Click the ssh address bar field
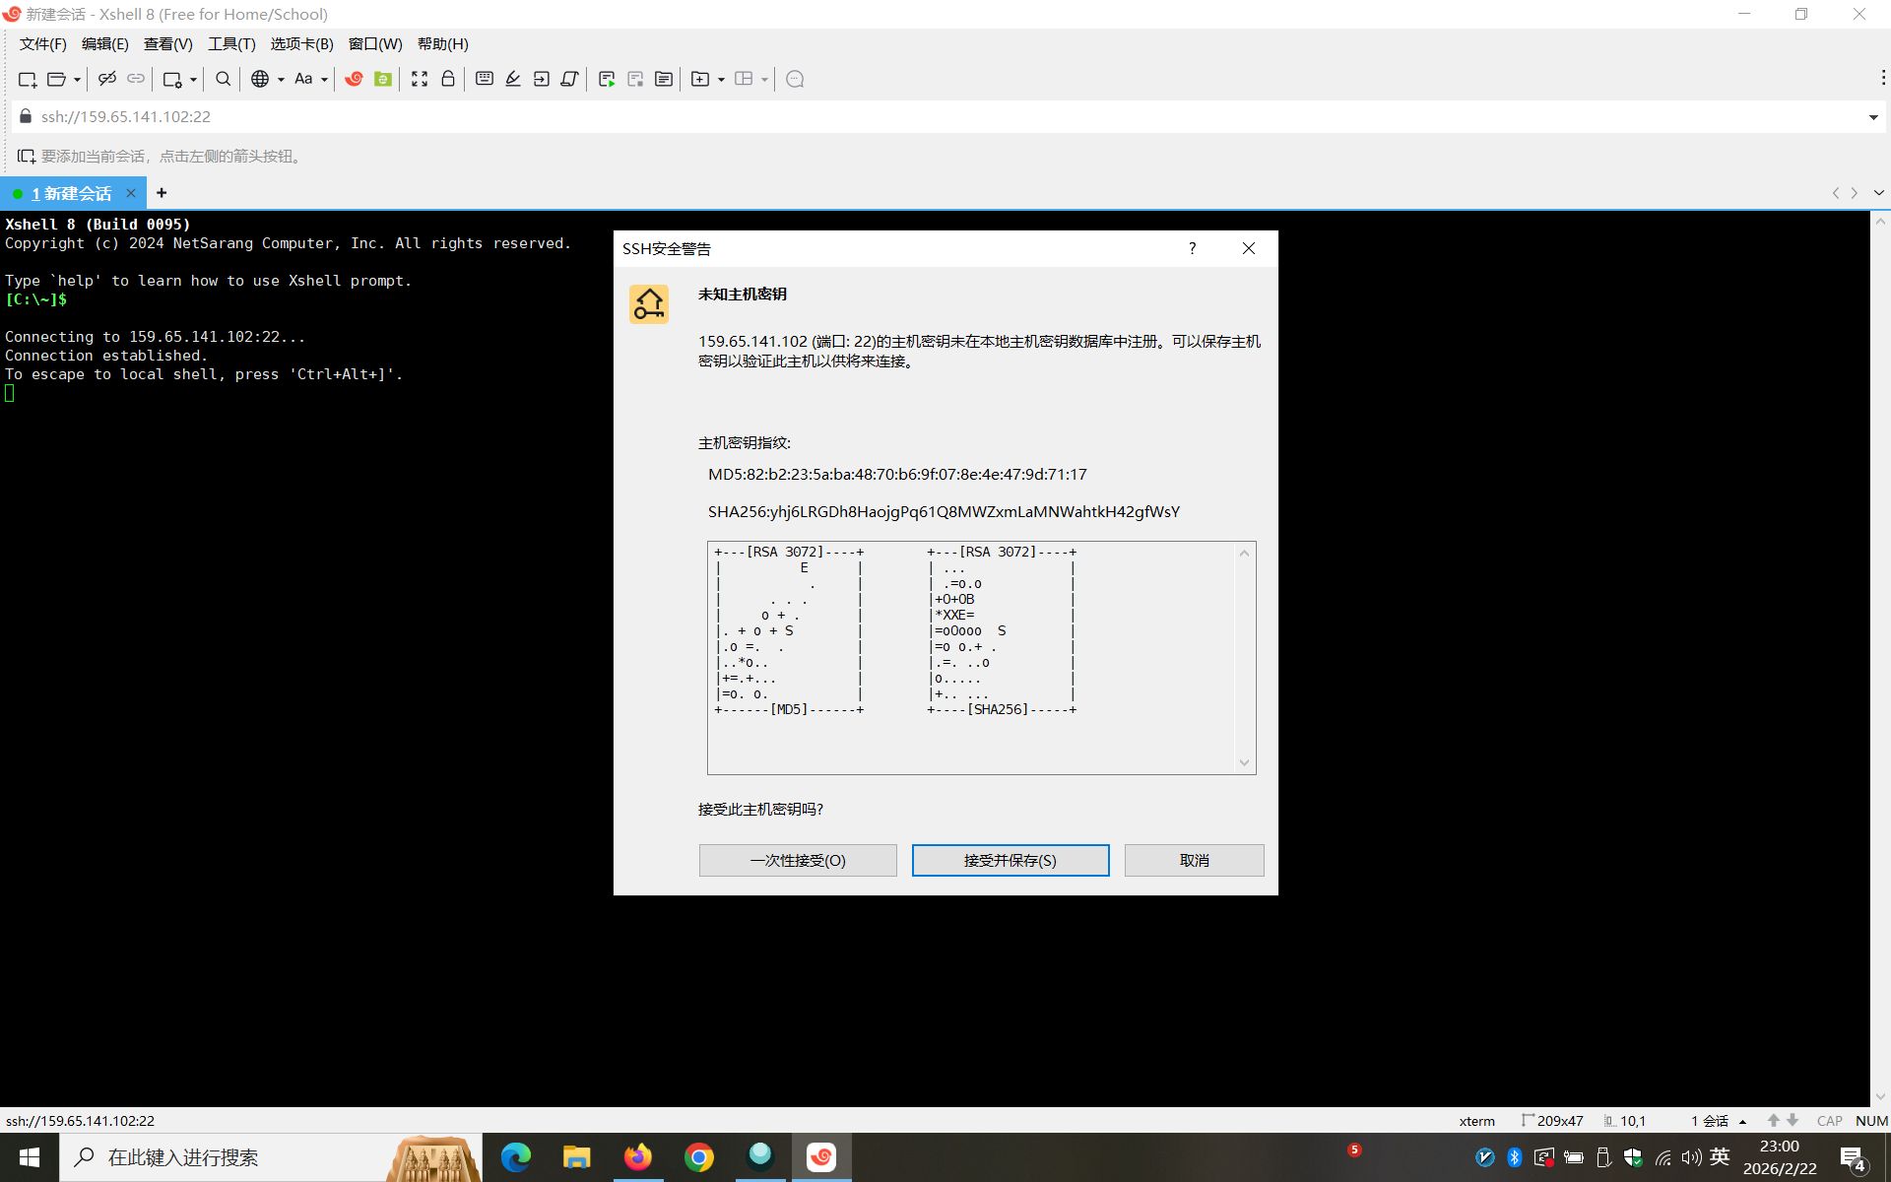 click(945, 116)
